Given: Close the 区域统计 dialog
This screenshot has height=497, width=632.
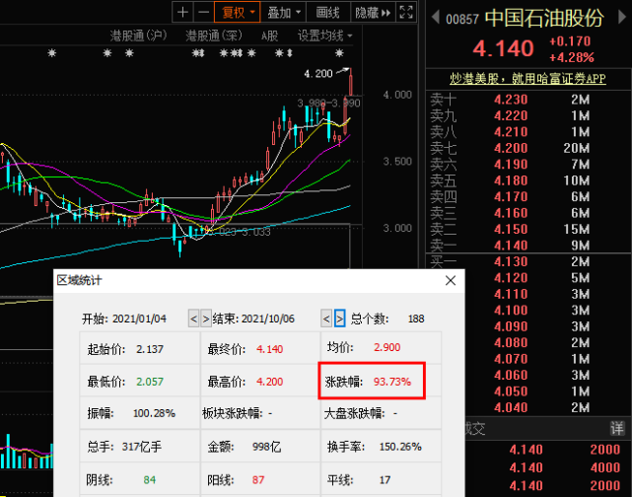Looking at the screenshot, I should (x=451, y=280).
